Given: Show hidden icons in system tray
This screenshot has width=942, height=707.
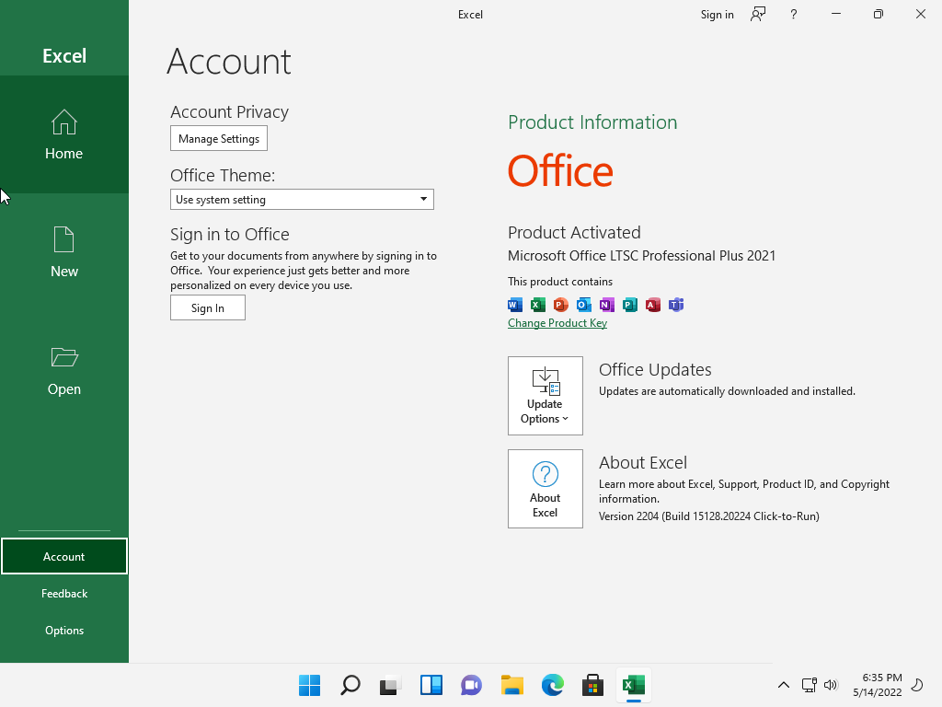Looking at the screenshot, I should click(x=784, y=685).
